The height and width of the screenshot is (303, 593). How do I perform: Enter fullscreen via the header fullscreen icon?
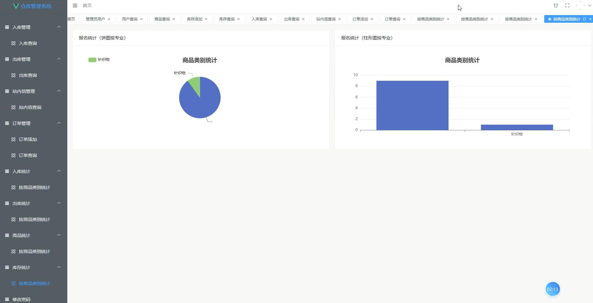point(567,5)
